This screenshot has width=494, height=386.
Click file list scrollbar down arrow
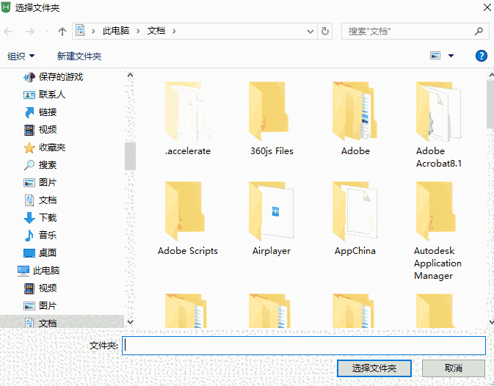coord(491,322)
